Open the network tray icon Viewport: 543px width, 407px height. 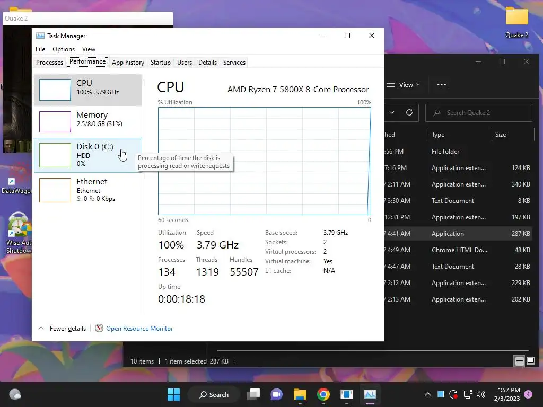[468, 394]
